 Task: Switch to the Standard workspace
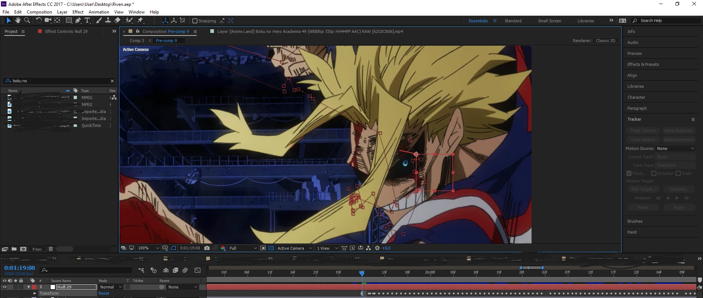coord(513,21)
